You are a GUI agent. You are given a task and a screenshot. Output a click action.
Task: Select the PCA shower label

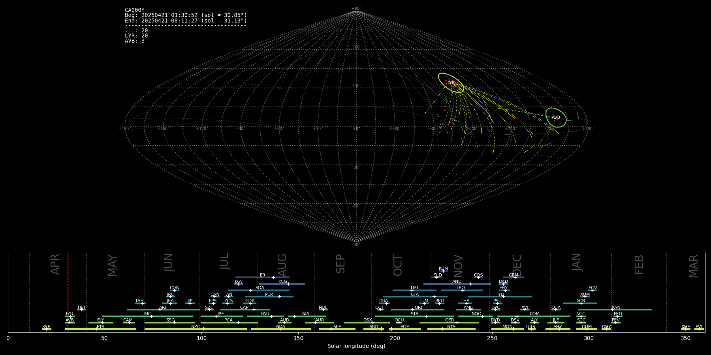228,320
